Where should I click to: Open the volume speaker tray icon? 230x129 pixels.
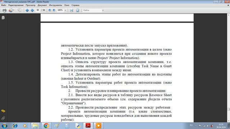208,126
